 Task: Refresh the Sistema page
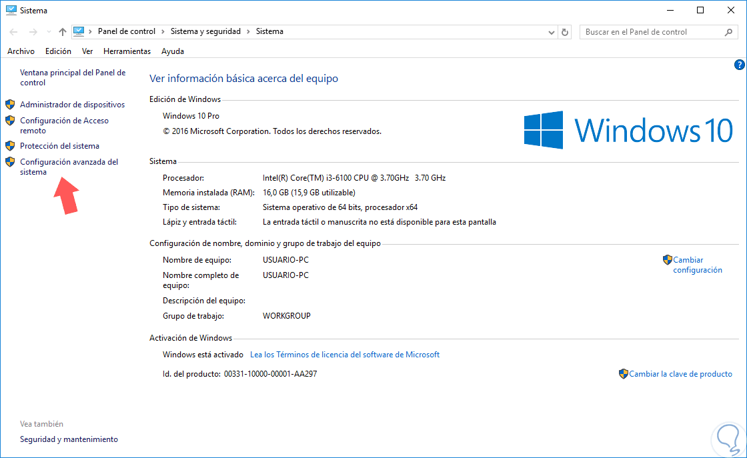pos(565,33)
